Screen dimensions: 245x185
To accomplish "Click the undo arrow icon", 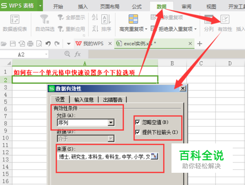I will [48, 44].
